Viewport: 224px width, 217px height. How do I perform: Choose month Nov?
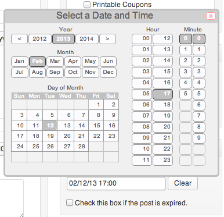click(x=91, y=73)
